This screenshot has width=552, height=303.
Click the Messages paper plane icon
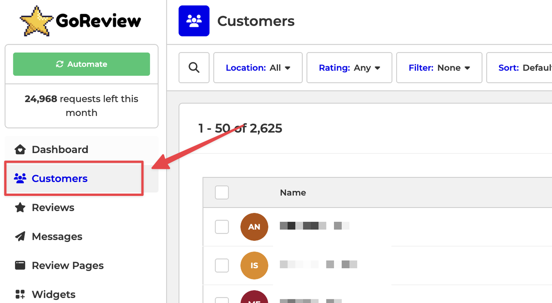coord(20,236)
